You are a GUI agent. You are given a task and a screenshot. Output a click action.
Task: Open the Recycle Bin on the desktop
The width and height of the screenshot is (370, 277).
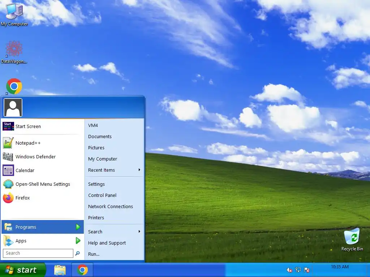point(352,239)
